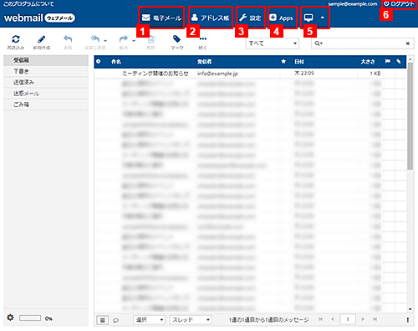Open list options gear in table header
Screen dimensions: 418x331
tap(99, 62)
